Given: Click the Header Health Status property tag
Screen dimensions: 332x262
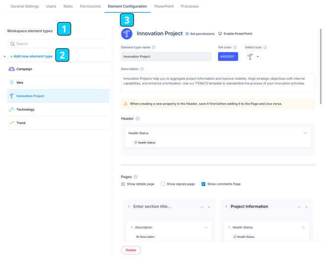Looking at the screenshot, I should 145,143.
